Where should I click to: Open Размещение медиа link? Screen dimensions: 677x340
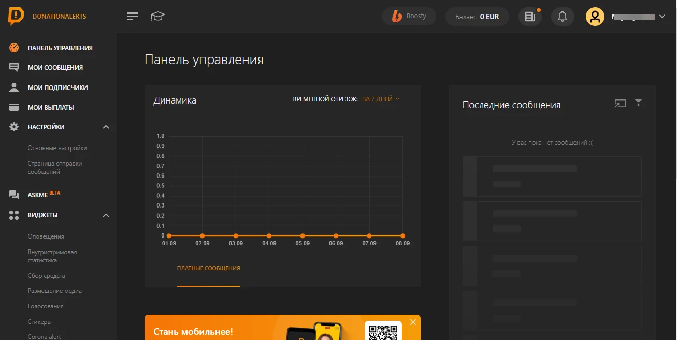[54, 291]
